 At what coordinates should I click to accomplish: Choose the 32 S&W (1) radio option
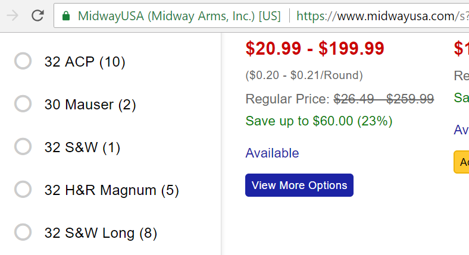tap(23, 146)
